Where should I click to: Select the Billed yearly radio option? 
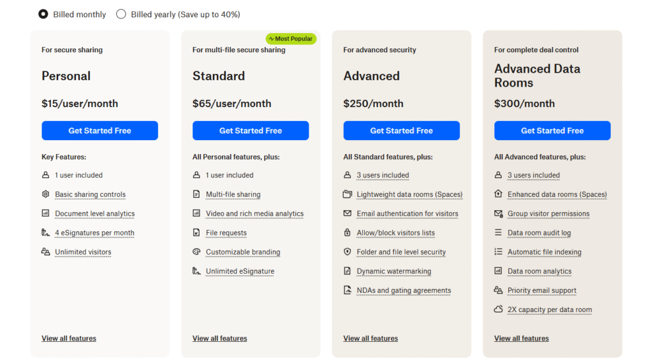click(121, 14)
